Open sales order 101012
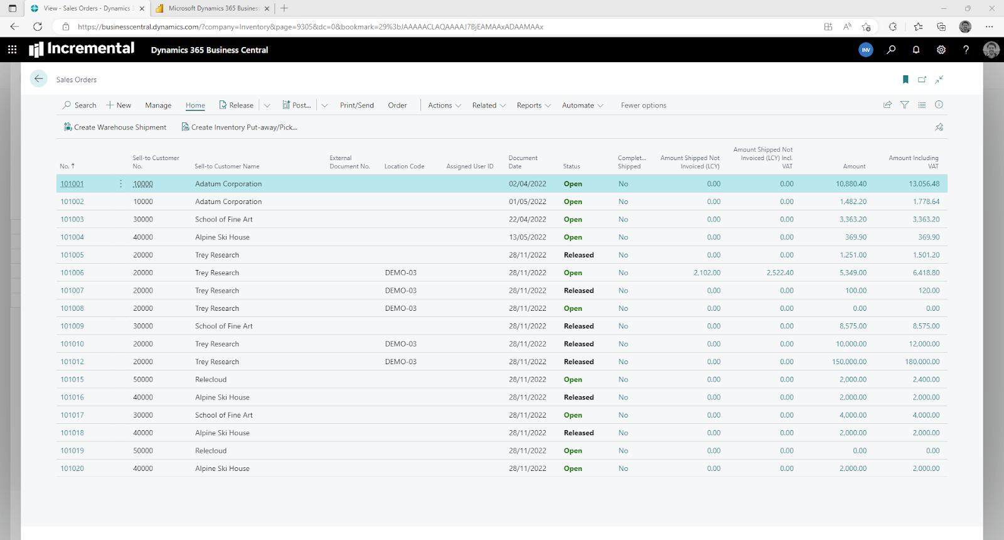The image size is (1004, 540). click(72, 362)
